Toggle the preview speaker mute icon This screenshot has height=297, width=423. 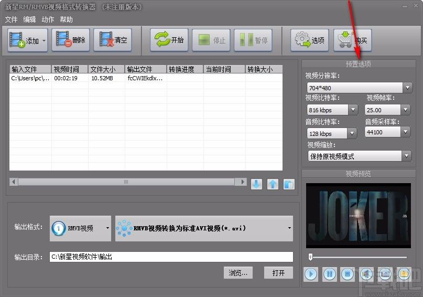click(x=366, y=274)
